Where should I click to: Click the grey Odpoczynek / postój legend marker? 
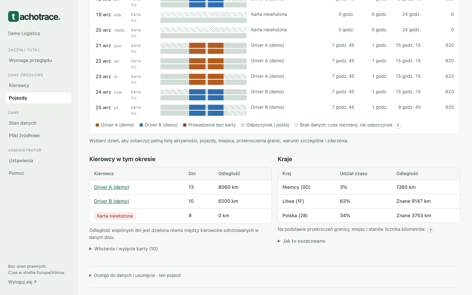(x=243, y=125)
